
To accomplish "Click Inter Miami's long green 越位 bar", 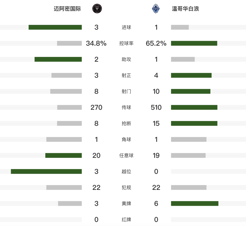I will [x=46, y=171].
